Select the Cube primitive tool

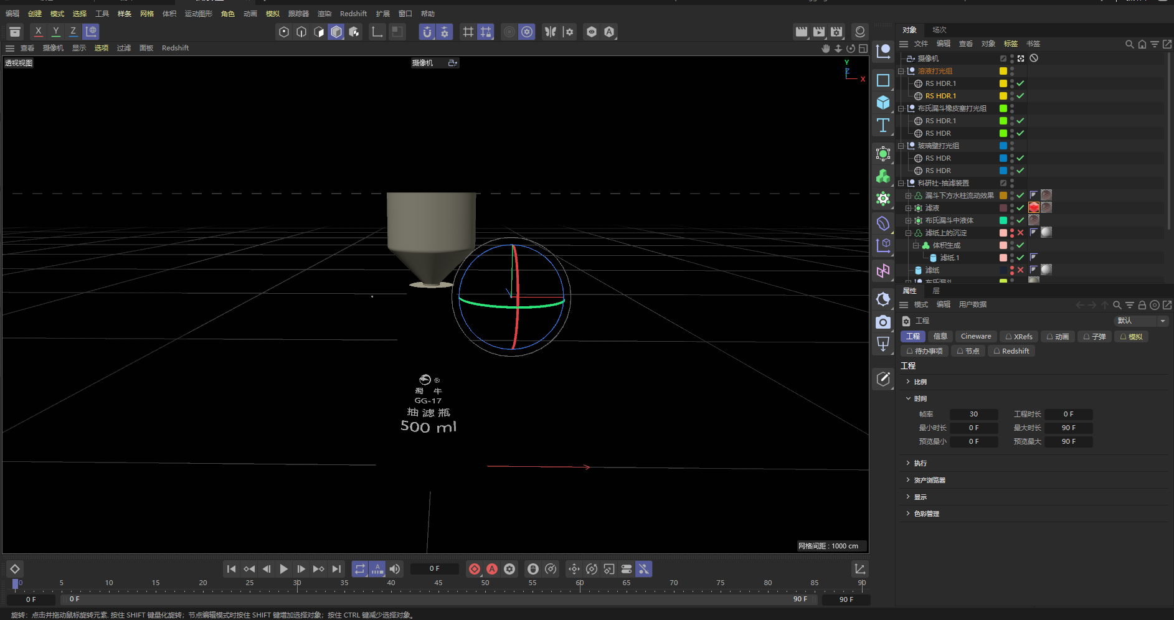pos(883,103)
